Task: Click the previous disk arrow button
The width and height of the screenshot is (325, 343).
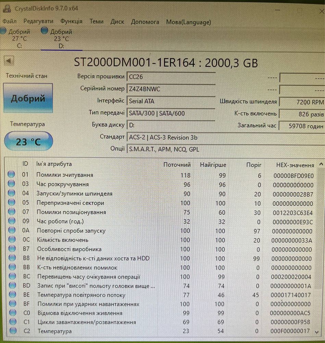Action: tap(9, 61)
